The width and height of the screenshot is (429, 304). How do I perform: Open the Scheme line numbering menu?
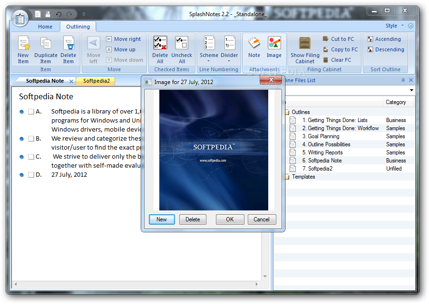(209, 49)
